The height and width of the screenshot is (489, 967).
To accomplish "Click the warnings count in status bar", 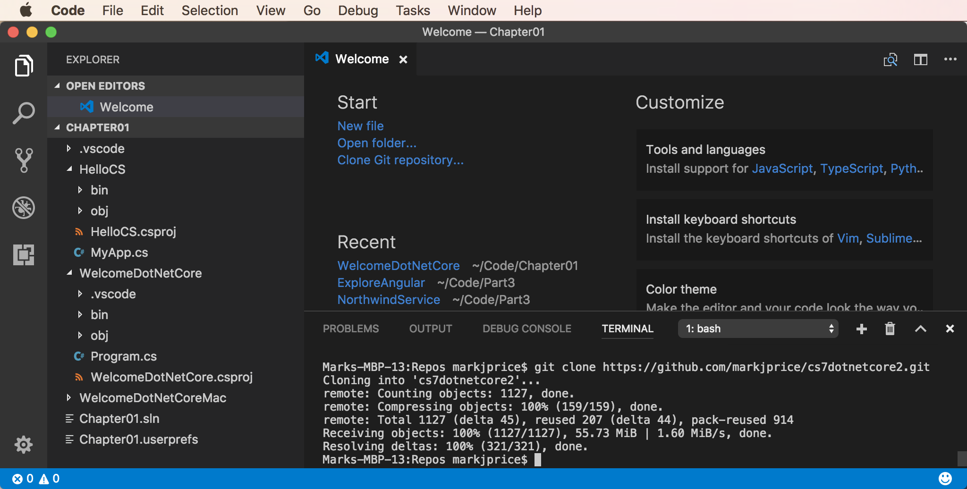I will tap(49, 479).
